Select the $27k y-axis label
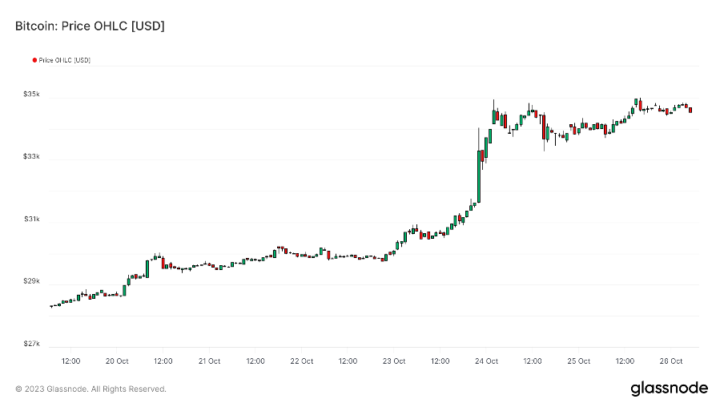Image resolution: width=724 pixels, height=407 pixels. click(x=31, y=345)
